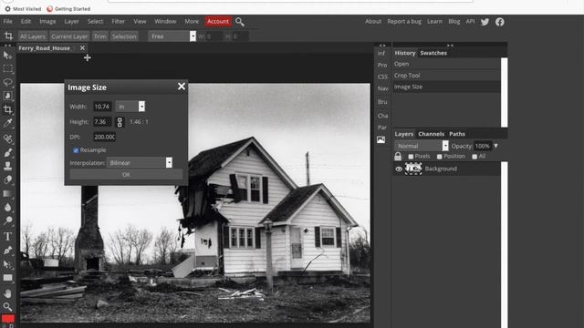
Task: Switch to the Channels tab
Action: (x=431, y=134)
